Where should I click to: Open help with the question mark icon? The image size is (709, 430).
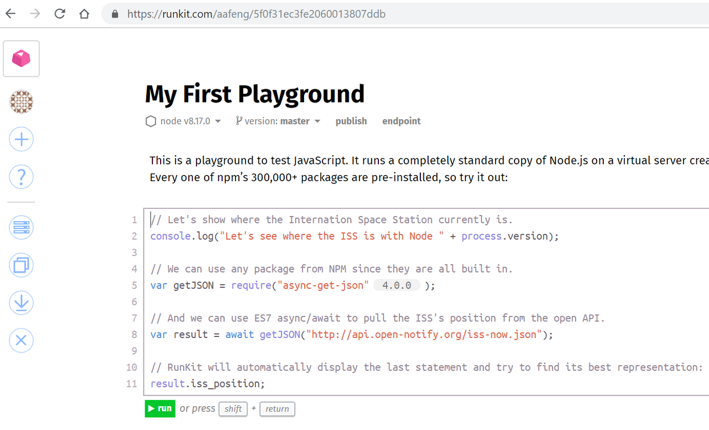point(22,177)
